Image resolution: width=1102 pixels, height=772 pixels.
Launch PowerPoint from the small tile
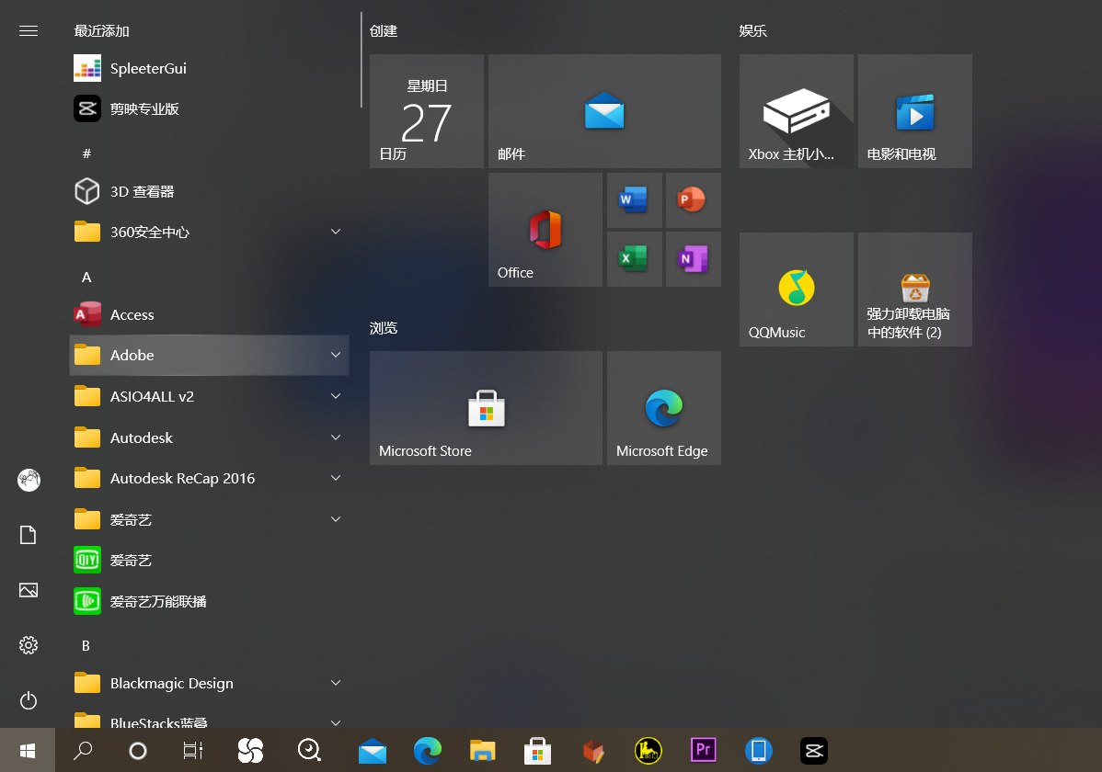pos(693,200)
